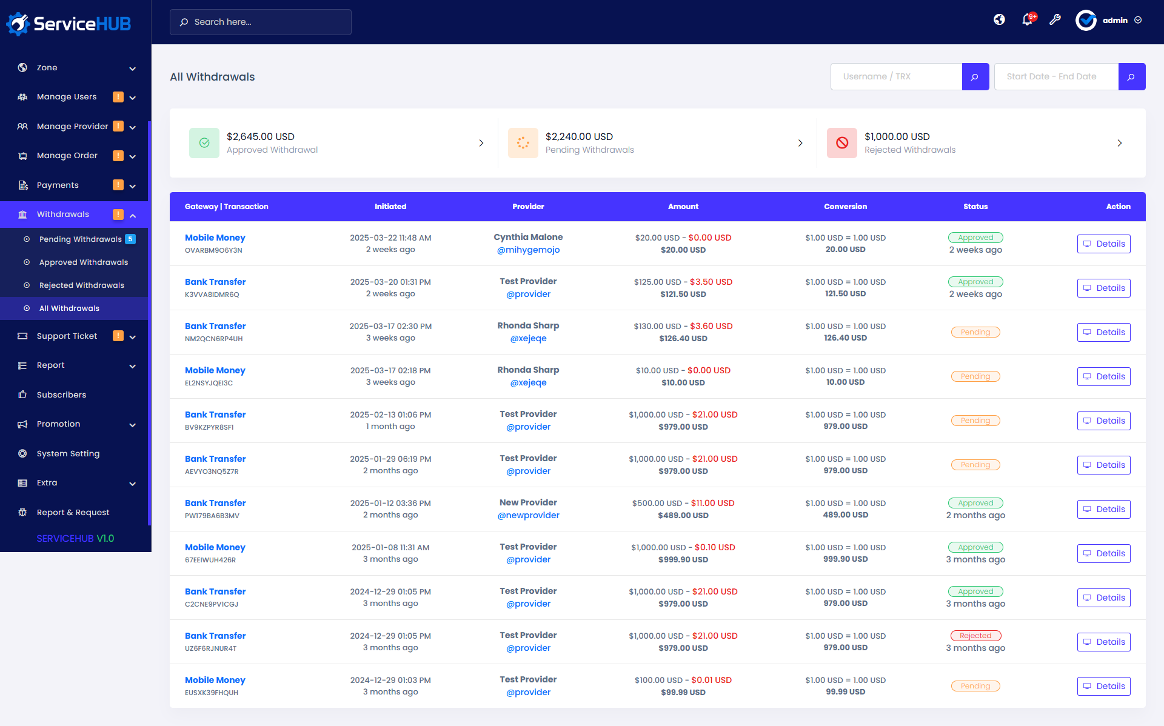Open the Support Ticket sidebar icon
This screenshot has height=726, width=1164.
coord(22,336)
